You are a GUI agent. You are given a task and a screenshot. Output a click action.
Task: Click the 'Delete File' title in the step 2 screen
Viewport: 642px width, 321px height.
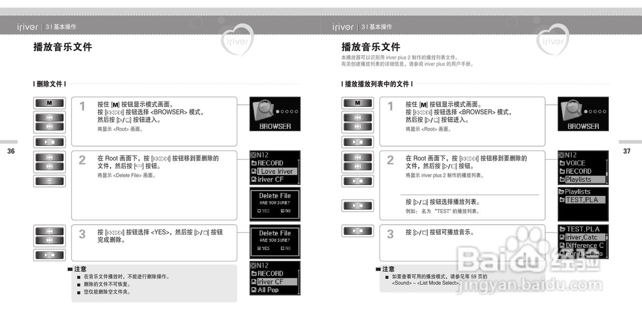(x=275, y=196)
